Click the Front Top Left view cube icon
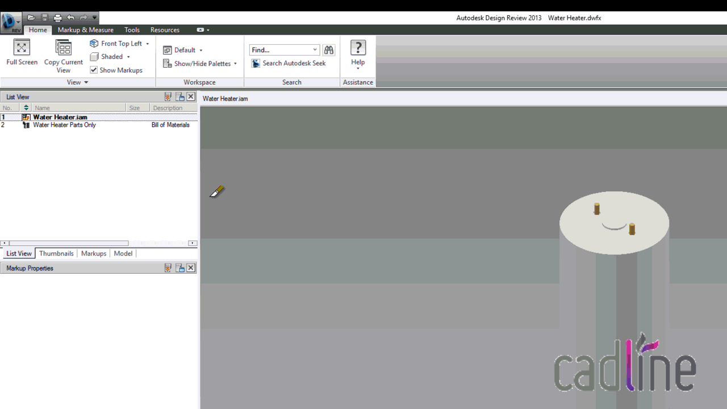Image resolution: width=727 pixels, height=409 pixels. tap(94, 43)
